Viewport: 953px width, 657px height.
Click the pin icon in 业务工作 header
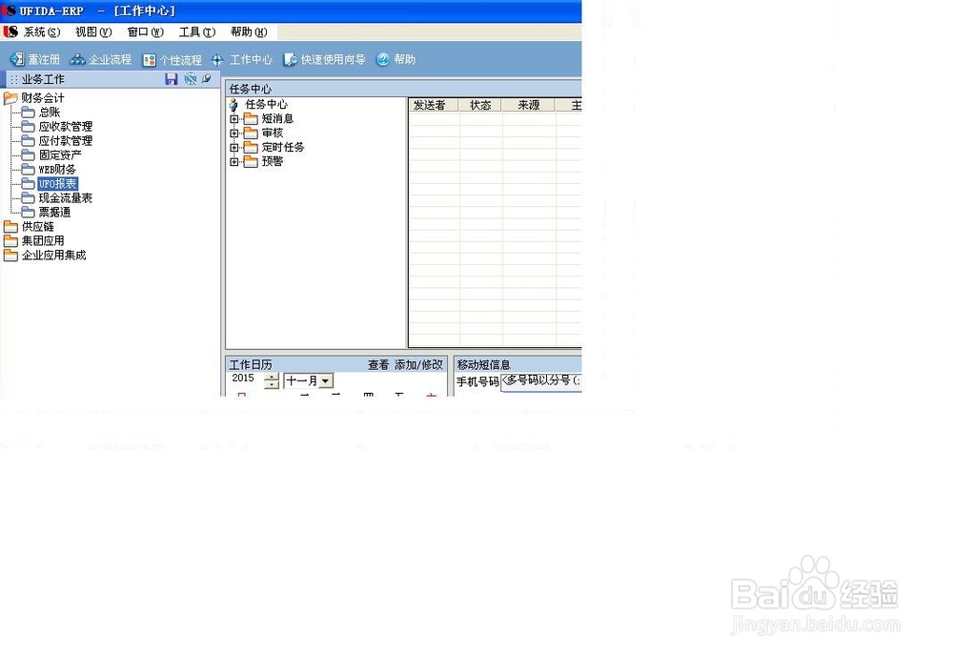pos(207,78)
